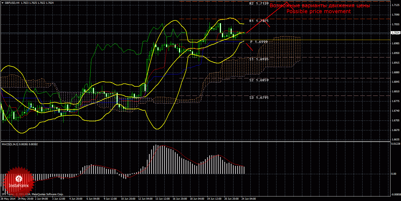The image size is (401, 201).
Task: Click the current price marker 1.7024
Action: (x=395, y=33)
